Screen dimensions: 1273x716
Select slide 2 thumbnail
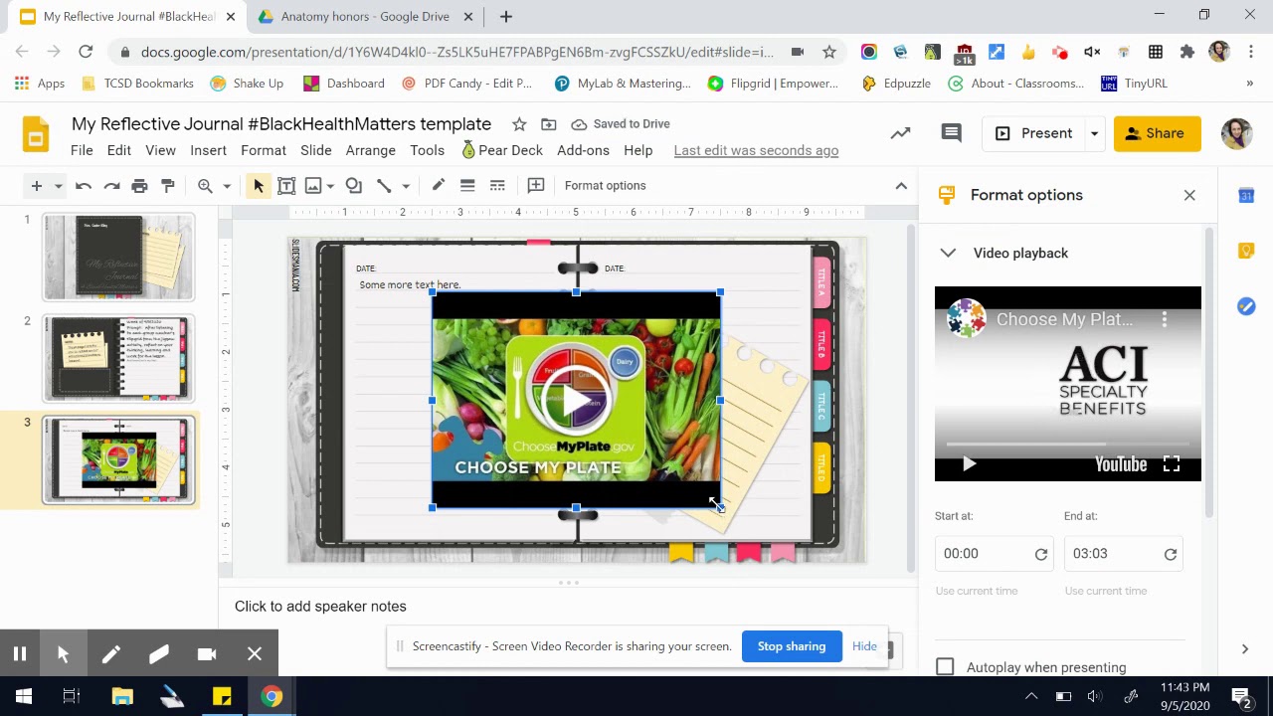coord(118,359)
